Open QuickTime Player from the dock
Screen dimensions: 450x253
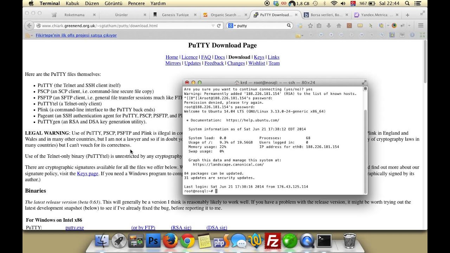(307, 241)
